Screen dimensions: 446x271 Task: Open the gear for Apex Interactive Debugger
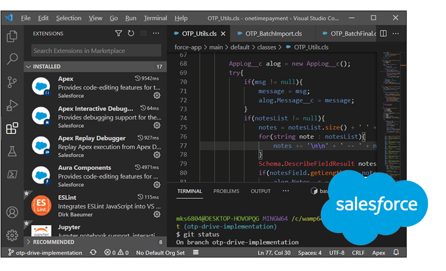pos(157,125)
